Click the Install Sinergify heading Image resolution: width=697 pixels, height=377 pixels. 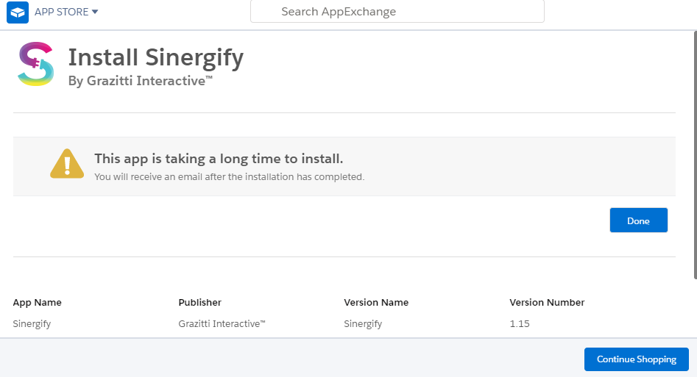(155, 58)
